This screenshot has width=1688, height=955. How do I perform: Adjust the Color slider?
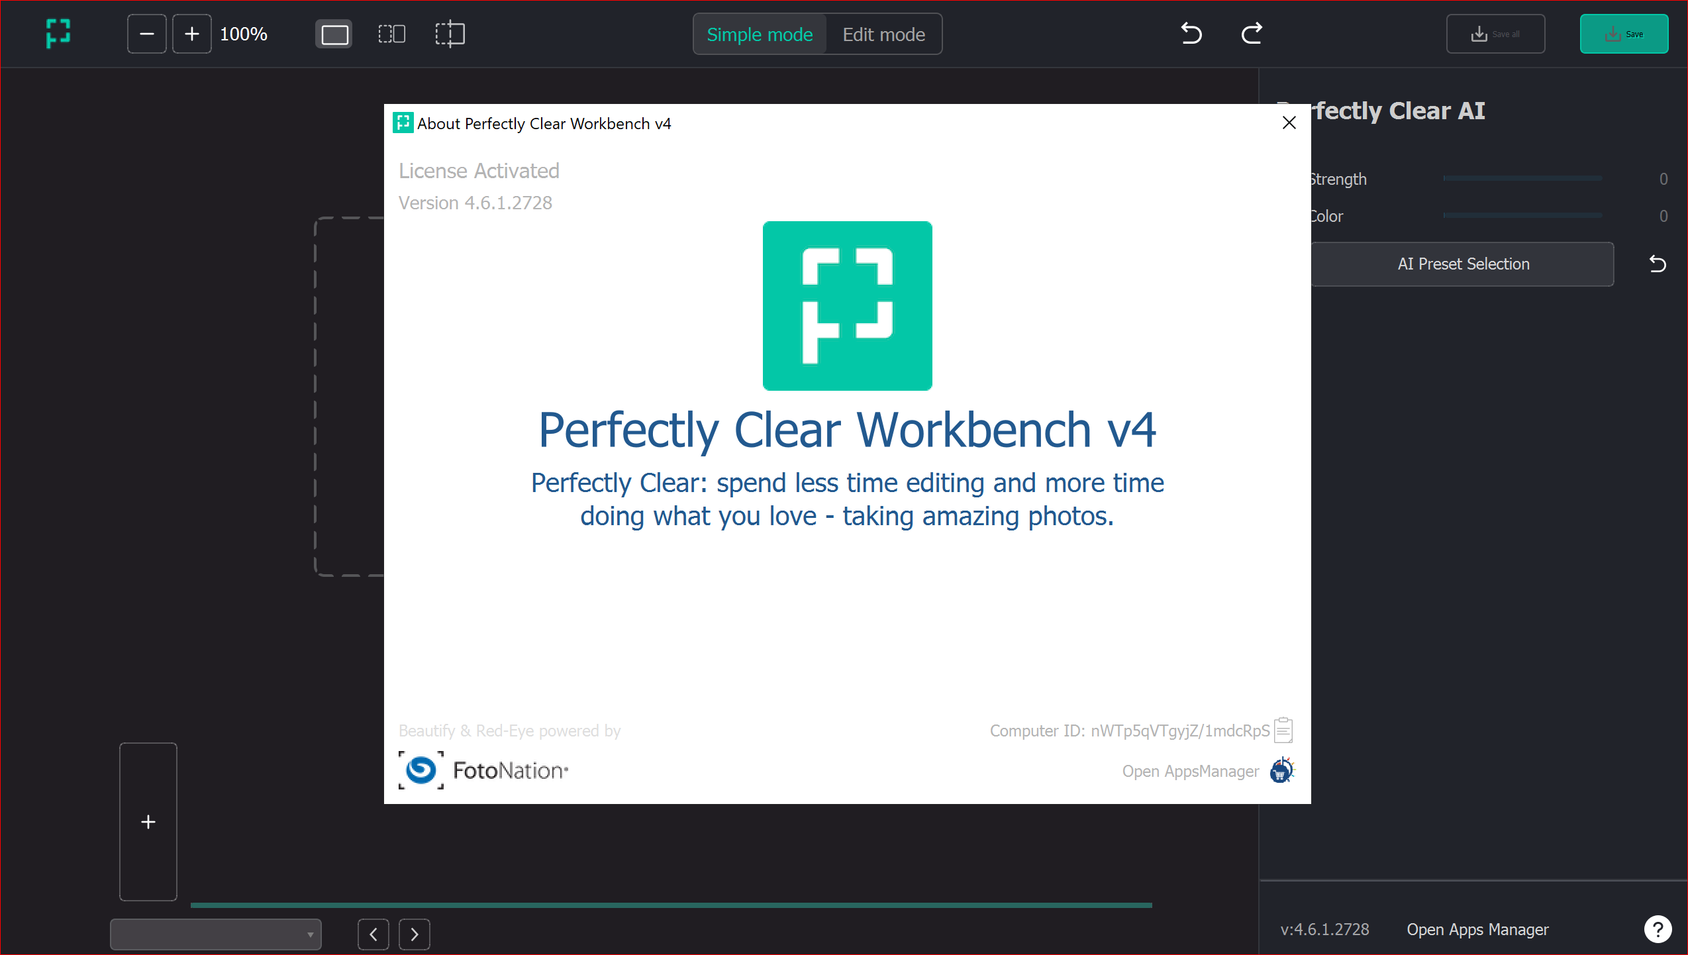click(x=1522, y=216)
